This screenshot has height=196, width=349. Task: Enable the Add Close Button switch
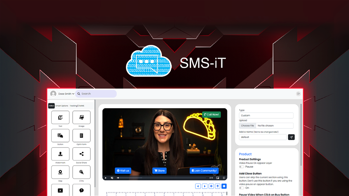242,188
